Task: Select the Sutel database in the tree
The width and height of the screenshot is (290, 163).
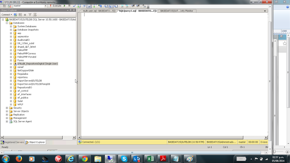Action: [20, 101]
